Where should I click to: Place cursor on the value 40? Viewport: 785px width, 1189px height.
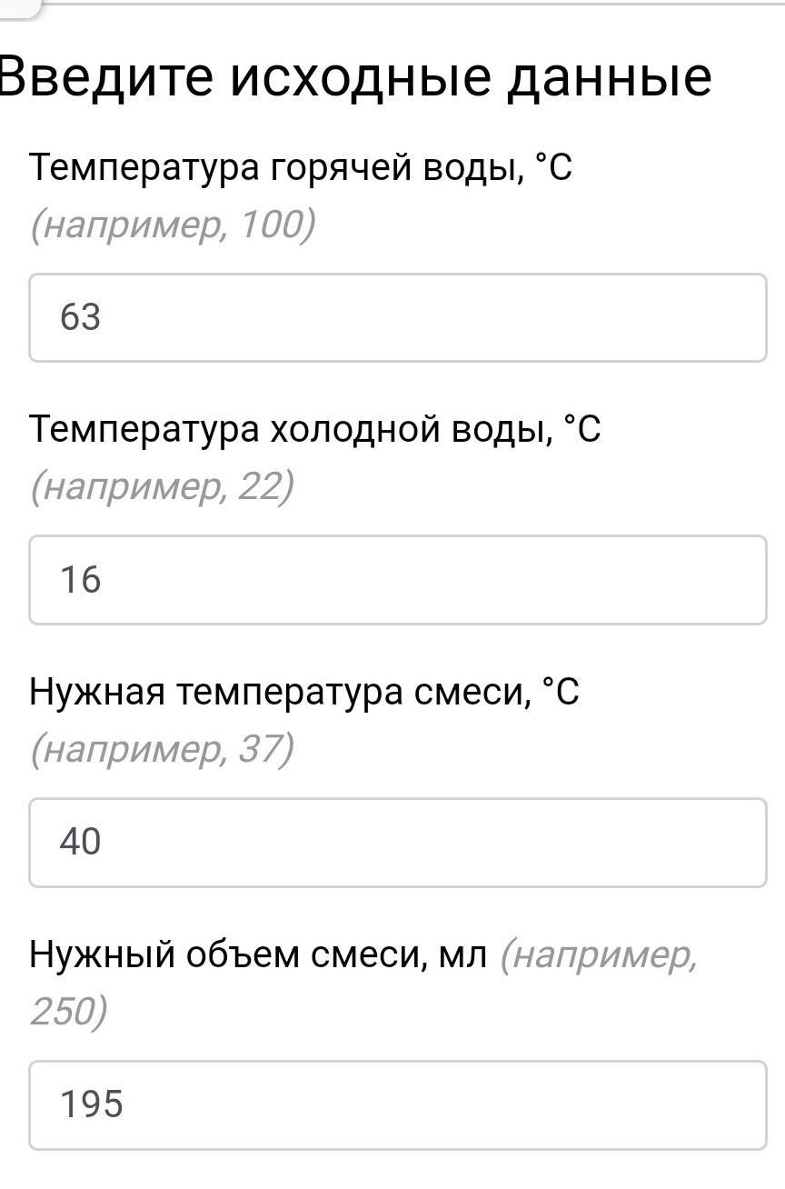[80, 843]
